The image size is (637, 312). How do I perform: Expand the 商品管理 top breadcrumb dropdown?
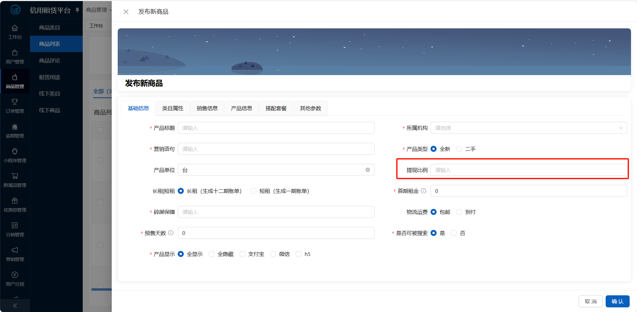click(x=99, y=10)
